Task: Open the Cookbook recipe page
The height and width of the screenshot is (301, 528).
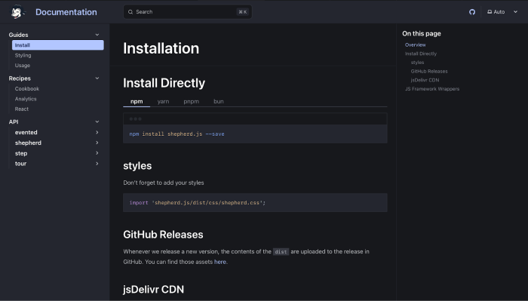Action: pos(27,88)
